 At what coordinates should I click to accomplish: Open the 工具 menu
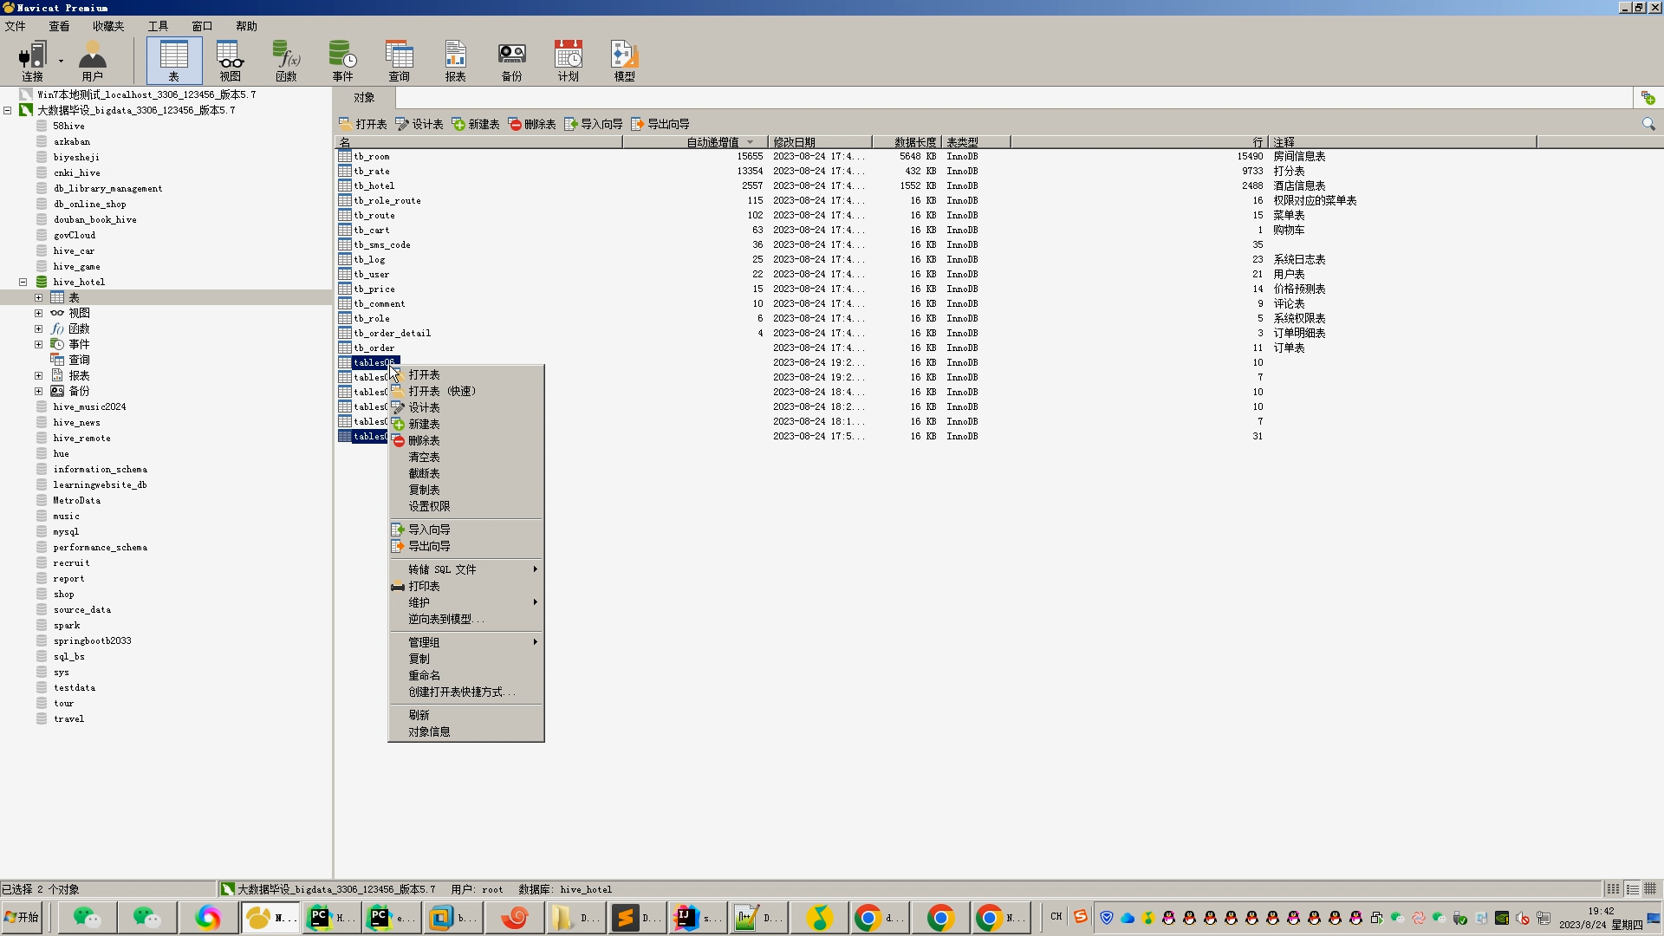click(158, 26)
